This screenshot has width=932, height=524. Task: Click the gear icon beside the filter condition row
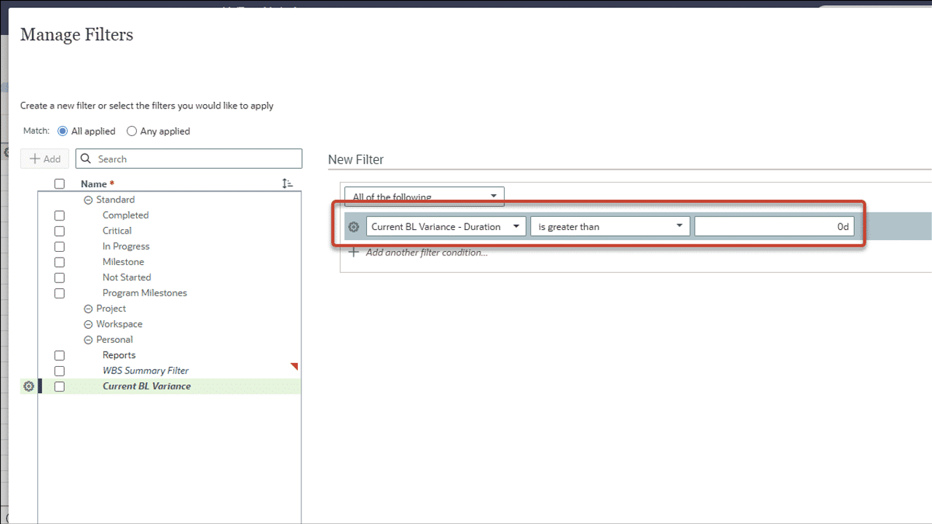354,227
